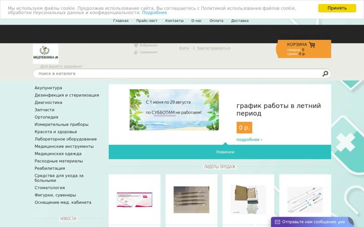Open the Реабилитация category
Viewport: 364px width, 227px height.
pos(50,168)
